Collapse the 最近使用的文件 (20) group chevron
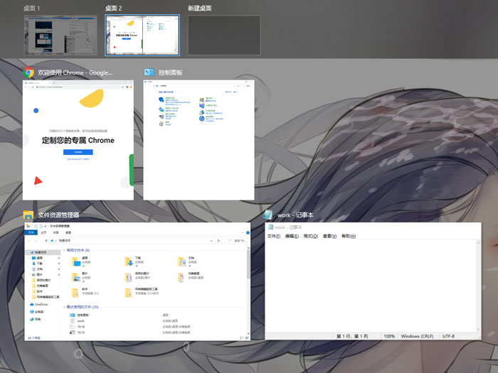Screen dimensions: 498x373 pyautogui.click(x=65, y=307)
